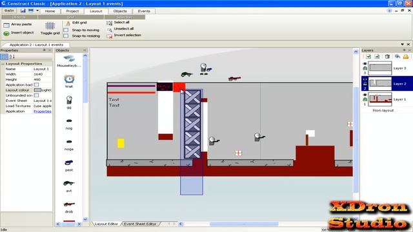Click the Width value 1640 field
The image size is (413, 232).
click(43, 74)
